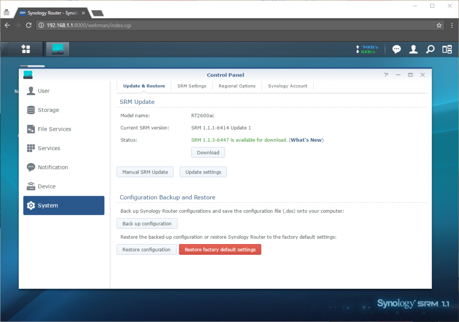
Task: Switch to the SRM Settings tab
Action: (192, 86)
